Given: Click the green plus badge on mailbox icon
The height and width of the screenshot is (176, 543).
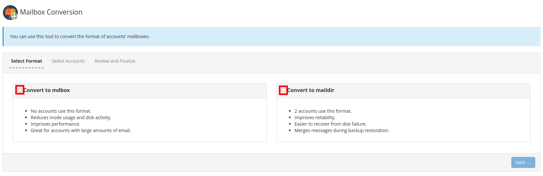Looking at the screenshot, I should pos(14,16).
